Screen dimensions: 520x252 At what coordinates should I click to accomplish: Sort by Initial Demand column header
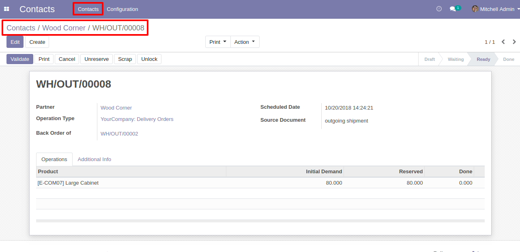pos(285,172)
